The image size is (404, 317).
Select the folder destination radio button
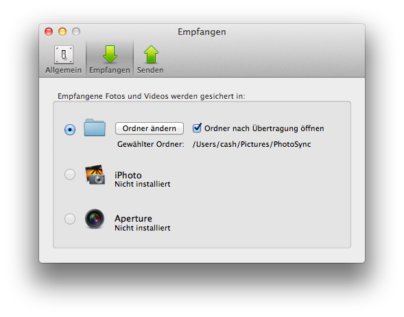(70, 130)
